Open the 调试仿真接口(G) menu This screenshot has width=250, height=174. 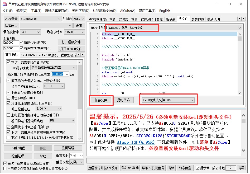point(57,11)
